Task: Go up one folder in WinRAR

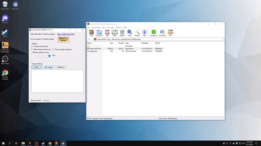Action: click(89, 39)
